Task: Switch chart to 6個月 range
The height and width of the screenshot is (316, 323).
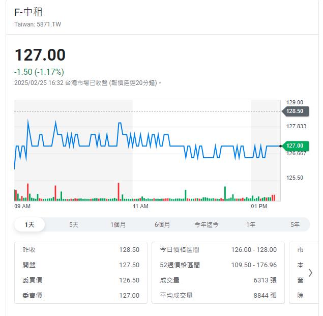Action: [x=162, y=224]
